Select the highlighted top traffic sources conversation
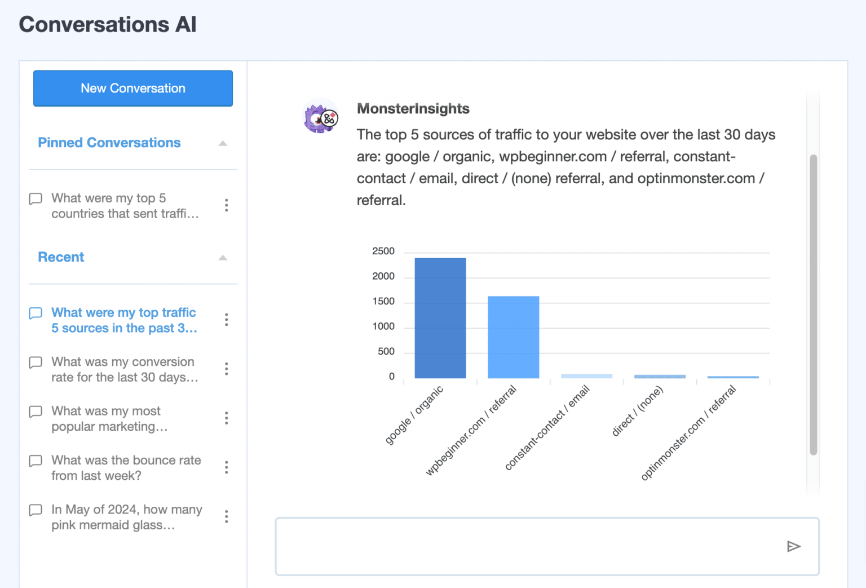 [x=124, y=320]
